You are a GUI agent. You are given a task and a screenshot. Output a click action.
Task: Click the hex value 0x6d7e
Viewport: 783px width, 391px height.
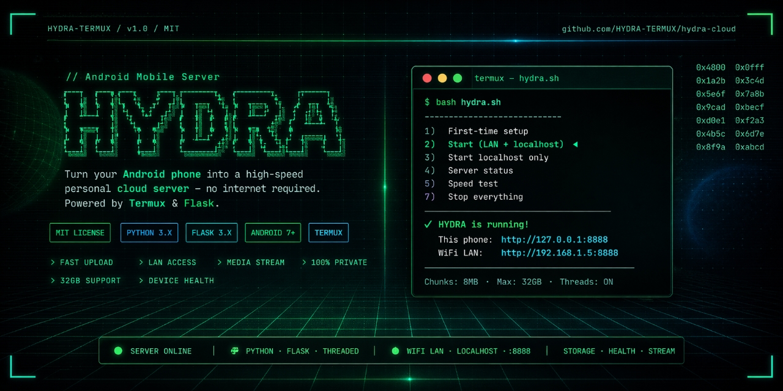tap(749, 134)
